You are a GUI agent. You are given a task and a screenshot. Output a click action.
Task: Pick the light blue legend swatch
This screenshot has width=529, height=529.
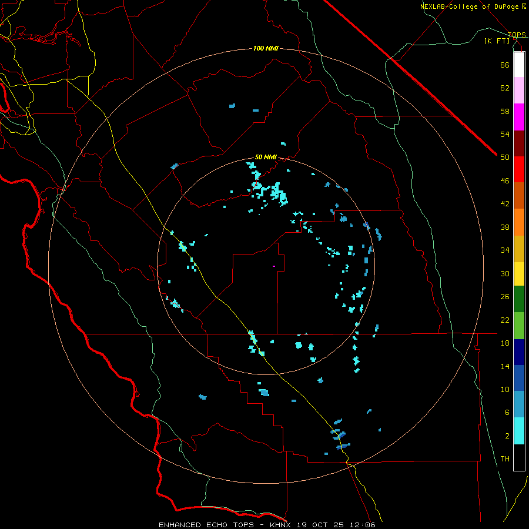coord(519,404)
